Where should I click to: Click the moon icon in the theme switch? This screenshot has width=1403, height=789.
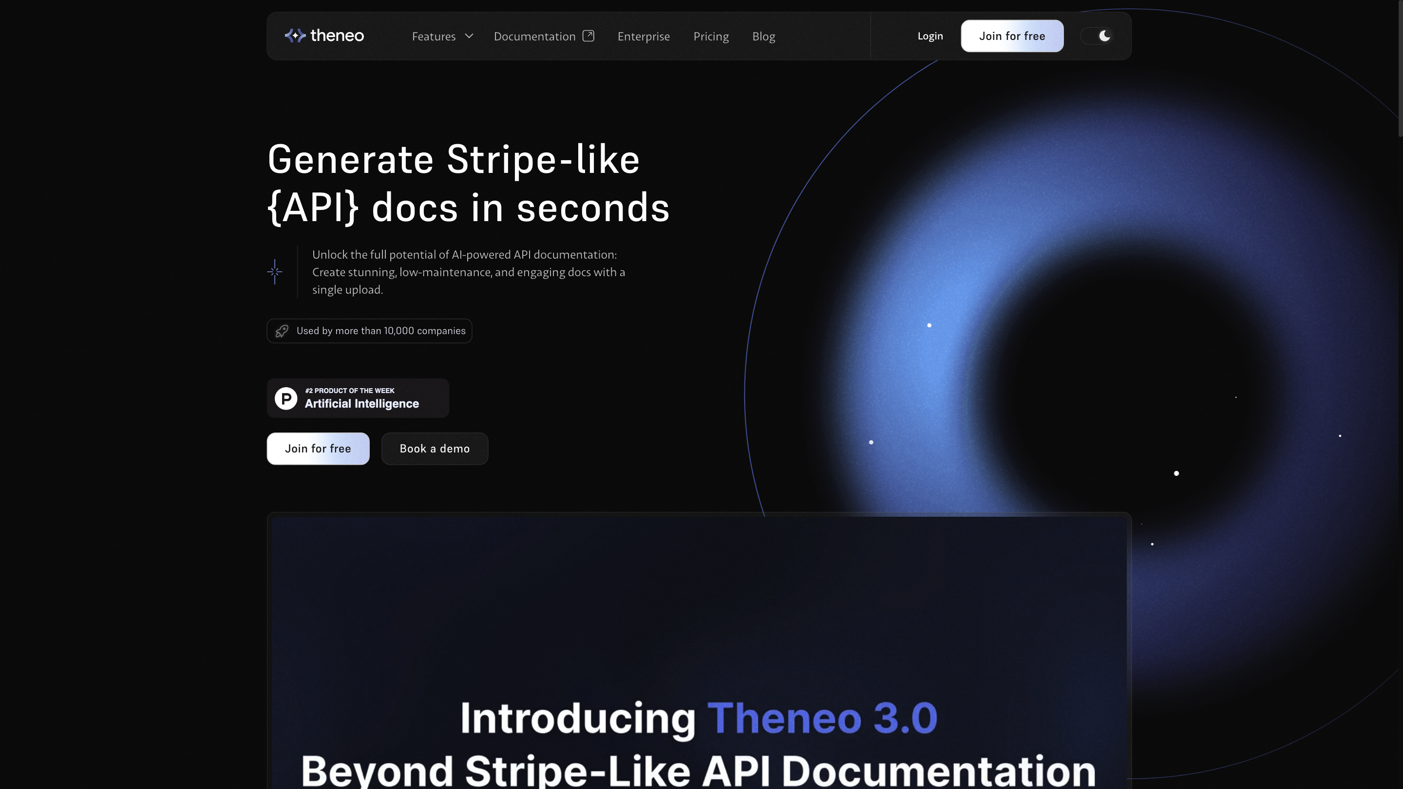click(x=1104, y=36)
